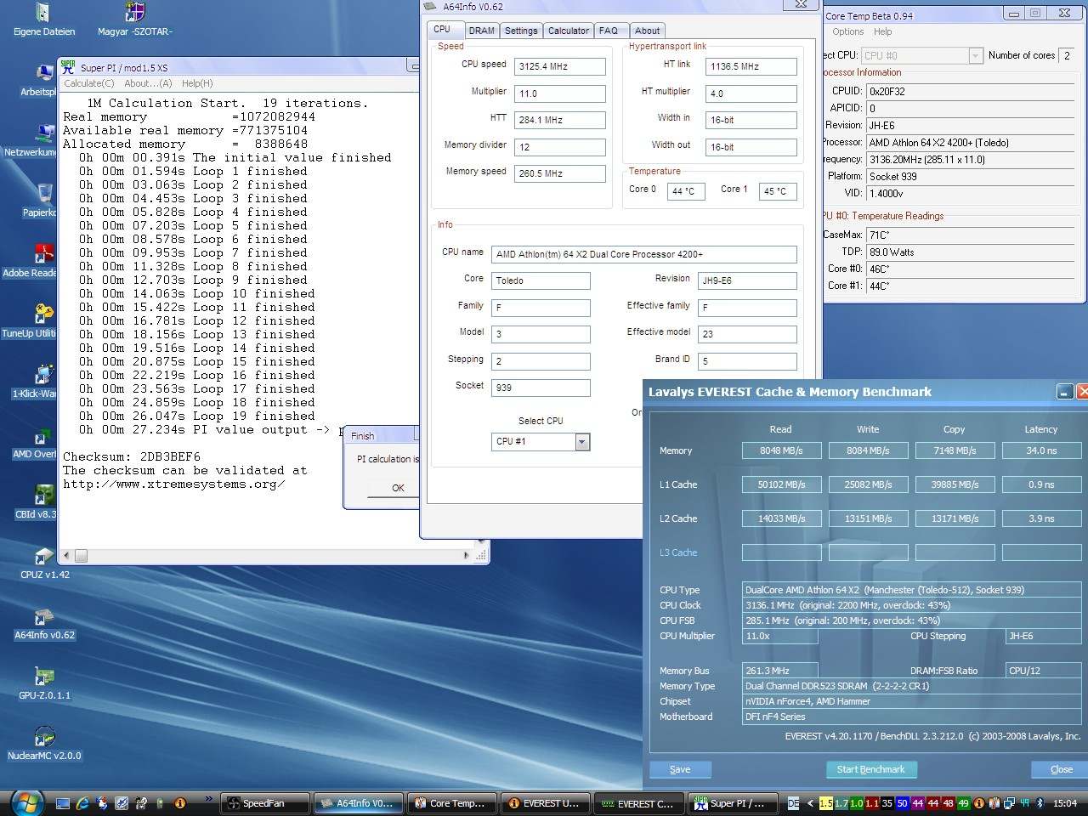Open the CPU #0 dropdown in Core Temp
The image size is (1088, 816).
[x=976, y=55]
